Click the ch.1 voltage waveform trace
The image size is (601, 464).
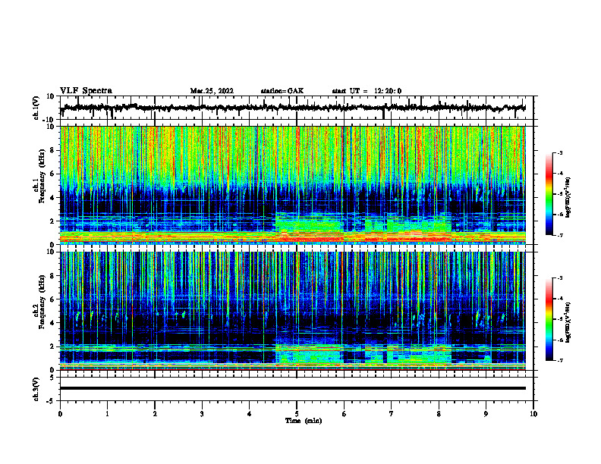(x=293, y=108)
